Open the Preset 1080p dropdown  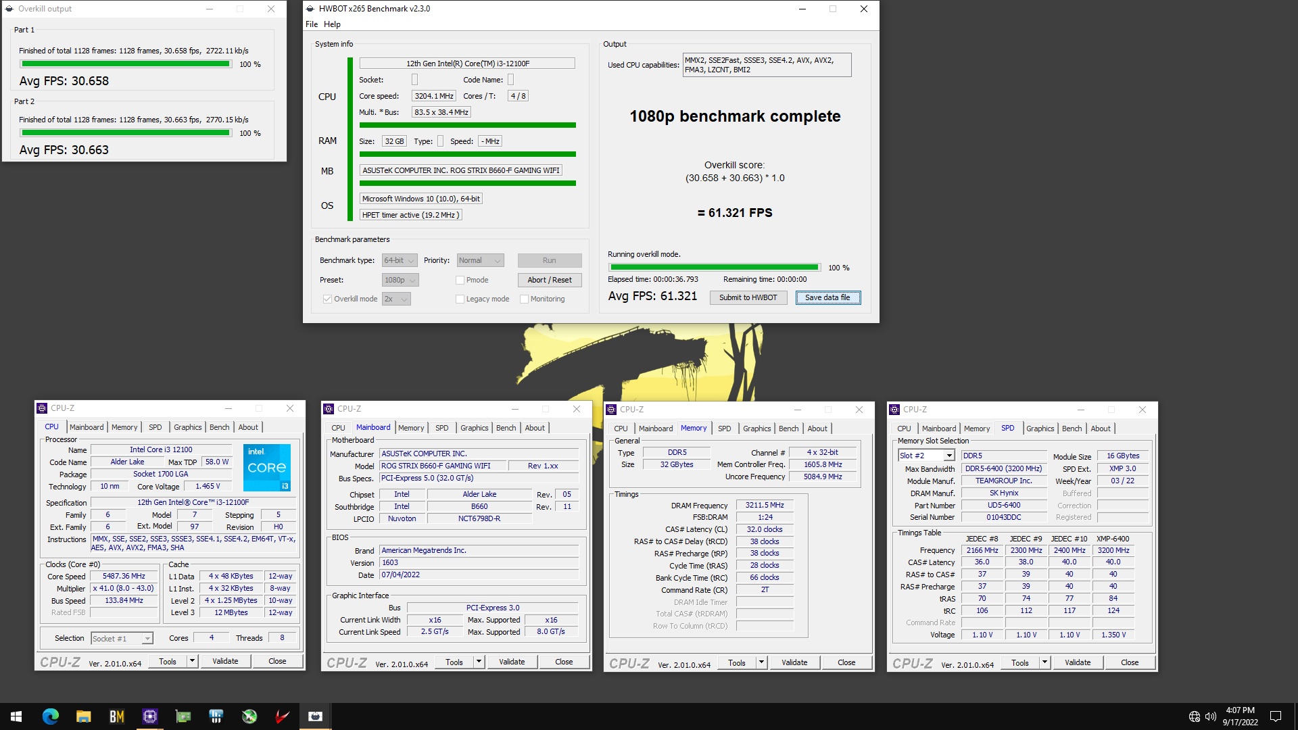400,280
